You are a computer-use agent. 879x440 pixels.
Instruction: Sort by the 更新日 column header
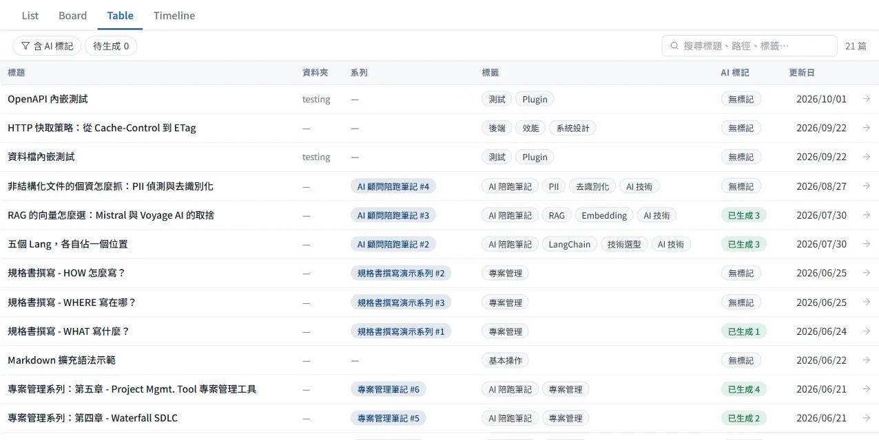802,72
